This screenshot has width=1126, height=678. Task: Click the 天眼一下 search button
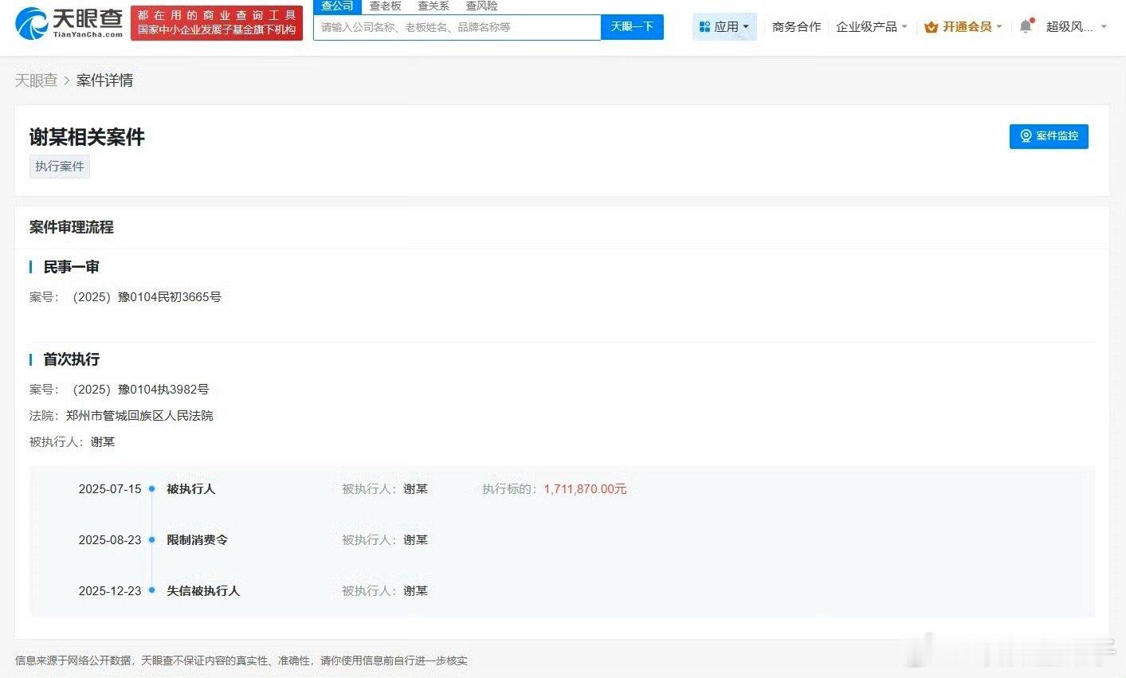(x=632, y=26)
